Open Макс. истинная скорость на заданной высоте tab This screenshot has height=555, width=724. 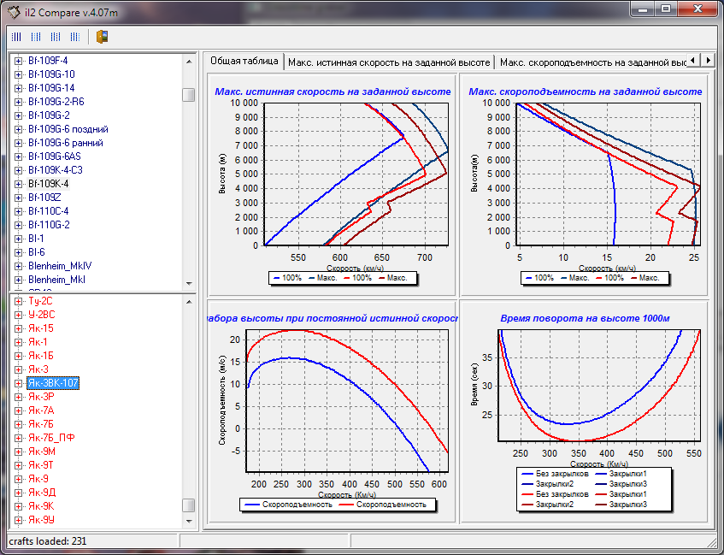click(389, 62)
